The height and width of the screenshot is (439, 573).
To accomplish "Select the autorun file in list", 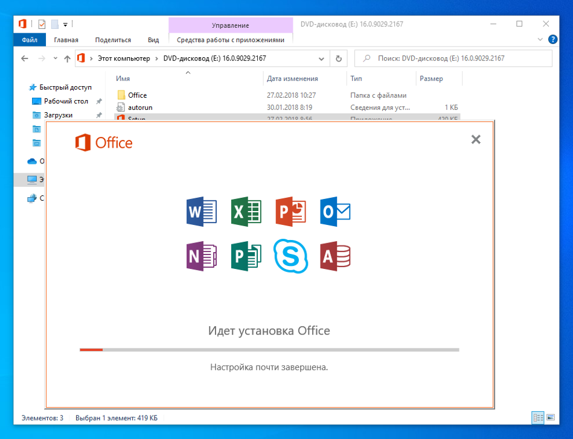I will [x=140, y=107].
